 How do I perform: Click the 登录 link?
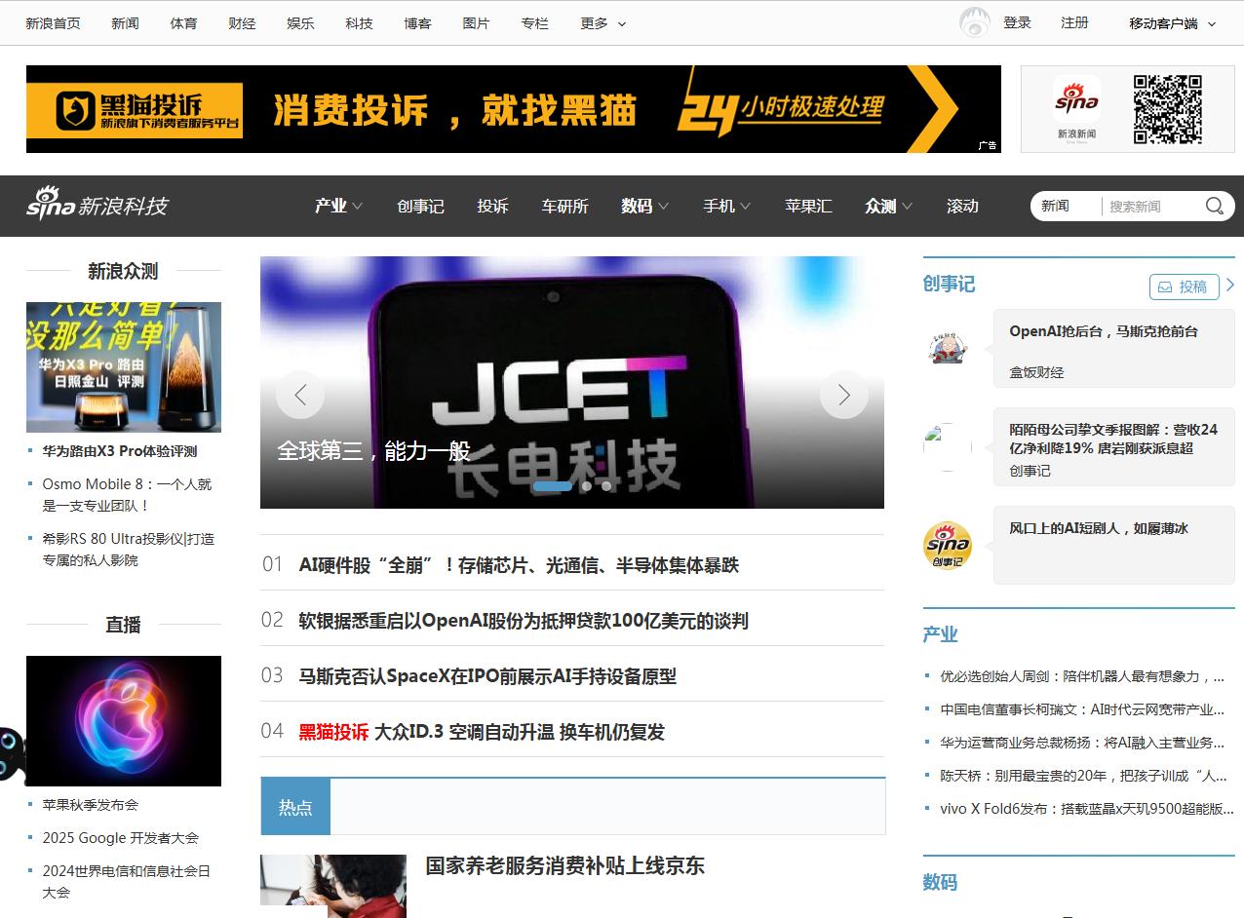tap(1017, 22)
